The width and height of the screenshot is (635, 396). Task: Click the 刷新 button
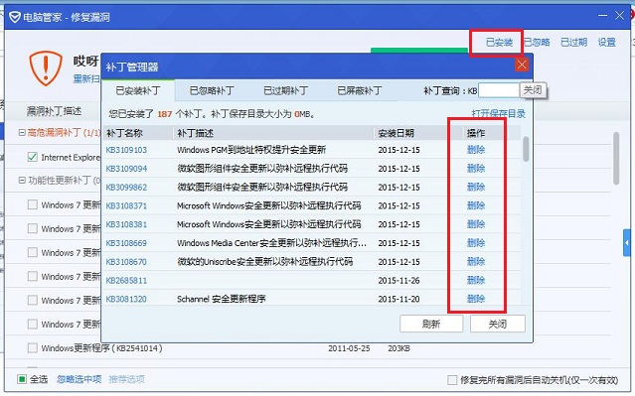click(x=431, y=324)
